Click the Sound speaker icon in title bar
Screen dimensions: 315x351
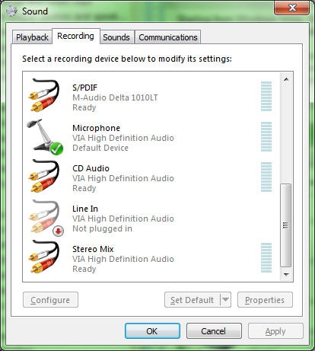(x=11, y=11)
